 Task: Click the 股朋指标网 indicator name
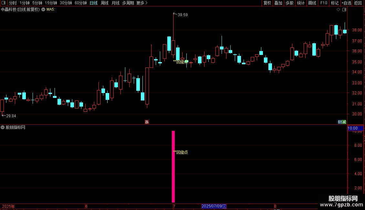(x=16, y=127)
